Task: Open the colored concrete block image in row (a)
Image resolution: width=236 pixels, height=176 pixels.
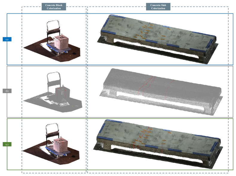Action: point(52,41)
